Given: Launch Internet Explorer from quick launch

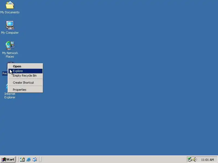Looking at the screenshot, I should [29, 160].
